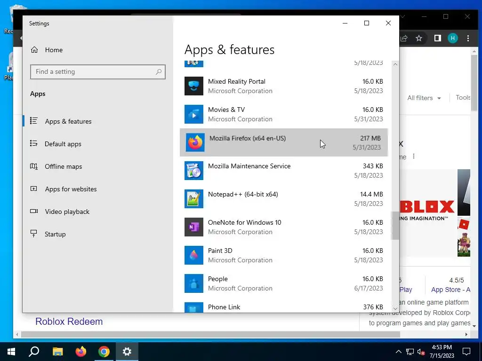
Task: Select the Phone Link row
Action: click(284, 307)
